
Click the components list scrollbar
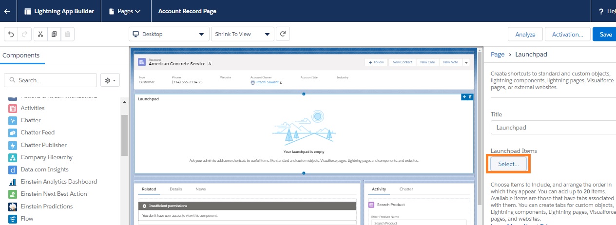(x=124, y=135)
